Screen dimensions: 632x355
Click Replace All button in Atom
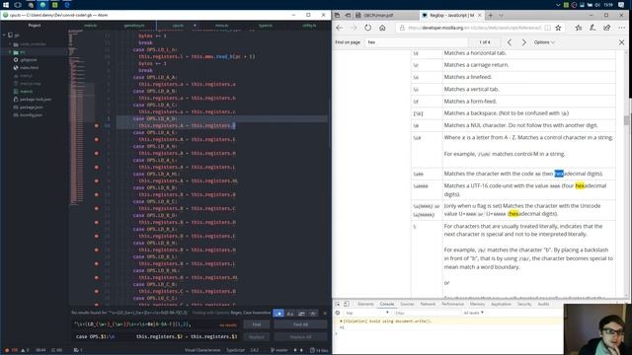(x=300, y=337)
